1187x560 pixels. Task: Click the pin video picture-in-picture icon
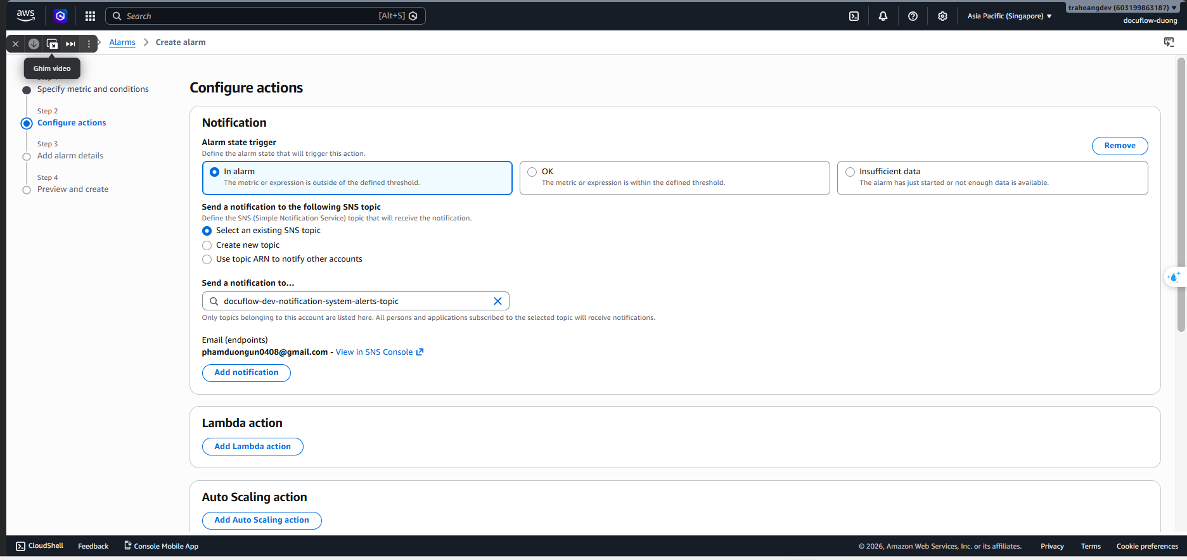(52, 44)
